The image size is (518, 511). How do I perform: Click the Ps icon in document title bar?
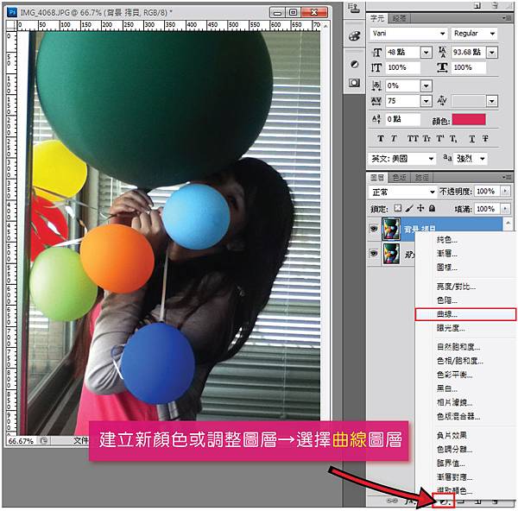click(12, 13)
